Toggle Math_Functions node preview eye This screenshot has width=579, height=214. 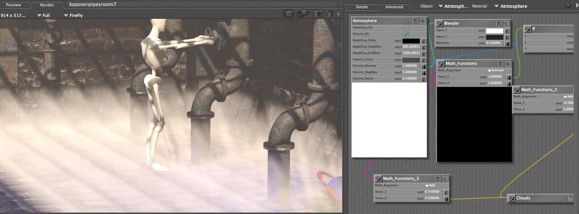pyautogui.click(x=507, y=64)
